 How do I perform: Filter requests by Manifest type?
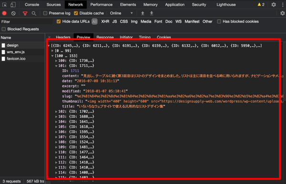pyautogui.click(x=192, y=21)
